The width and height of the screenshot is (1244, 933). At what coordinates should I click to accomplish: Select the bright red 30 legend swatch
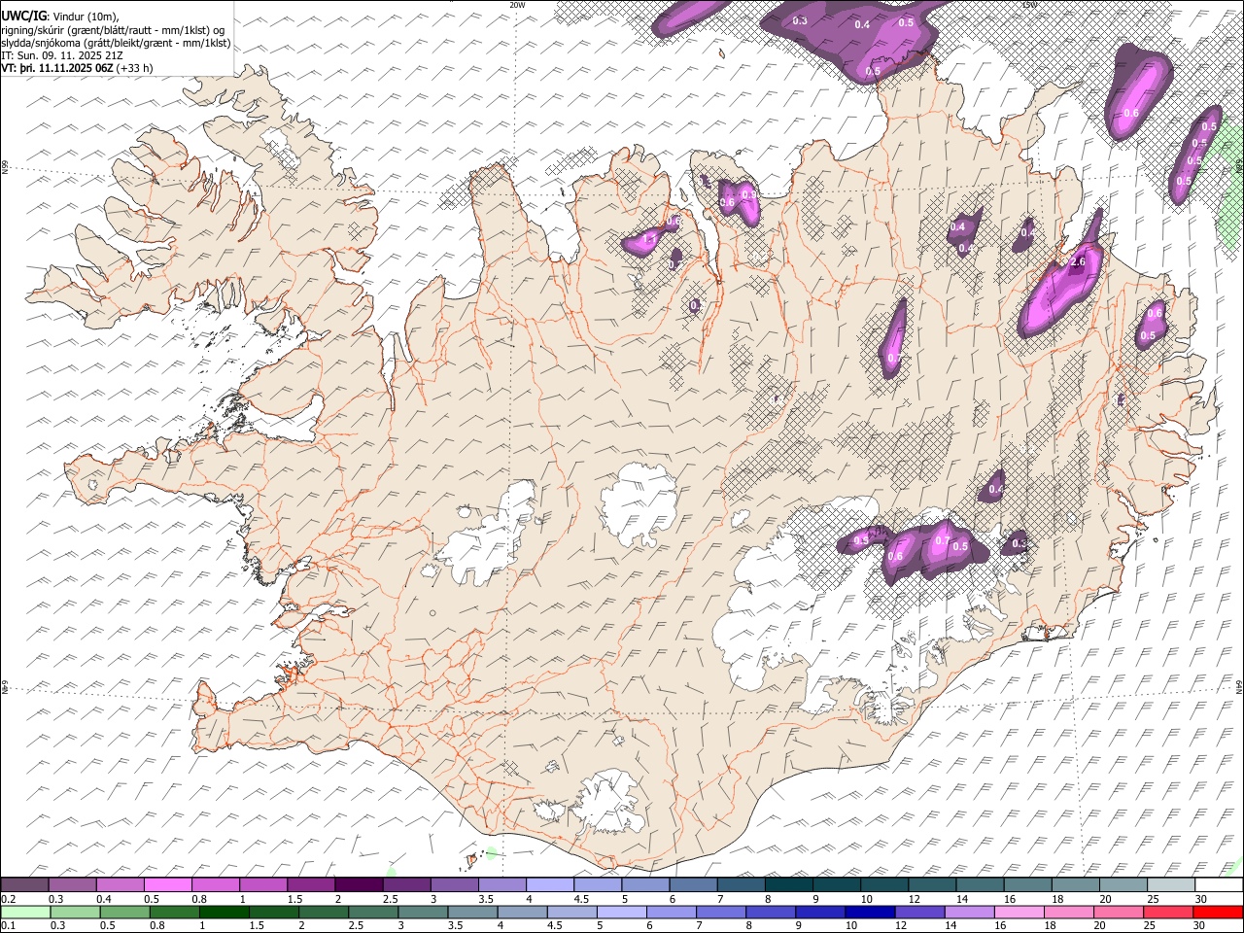point(1218,913)
